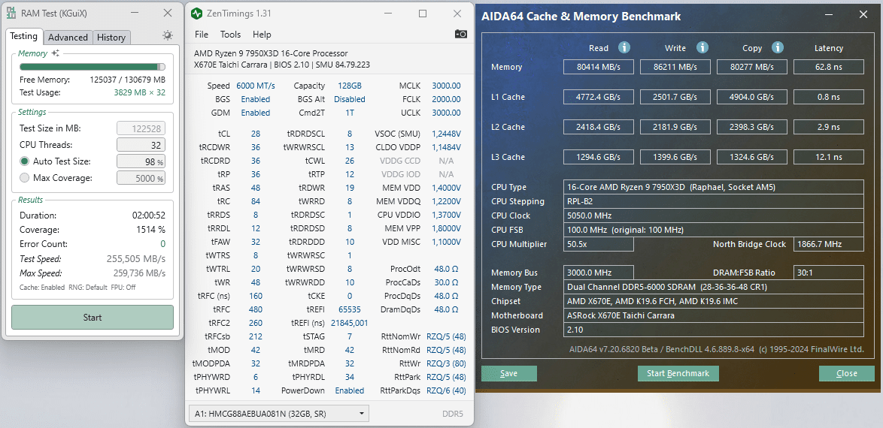Click the Speed 6000 MT/s value
Image resolution: width=883 pixels, height=428 pixels.
pyautogui.click(x=256, y=86)
